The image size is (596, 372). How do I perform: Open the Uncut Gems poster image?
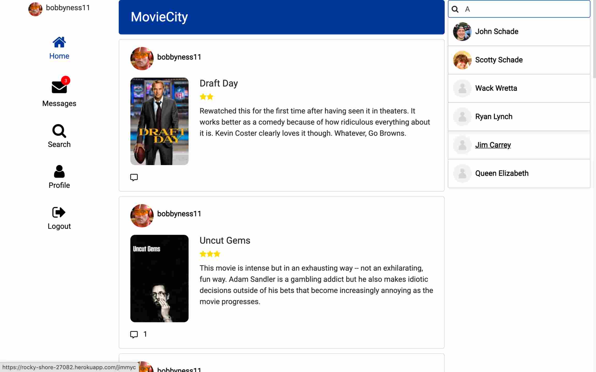coord(159,278)
